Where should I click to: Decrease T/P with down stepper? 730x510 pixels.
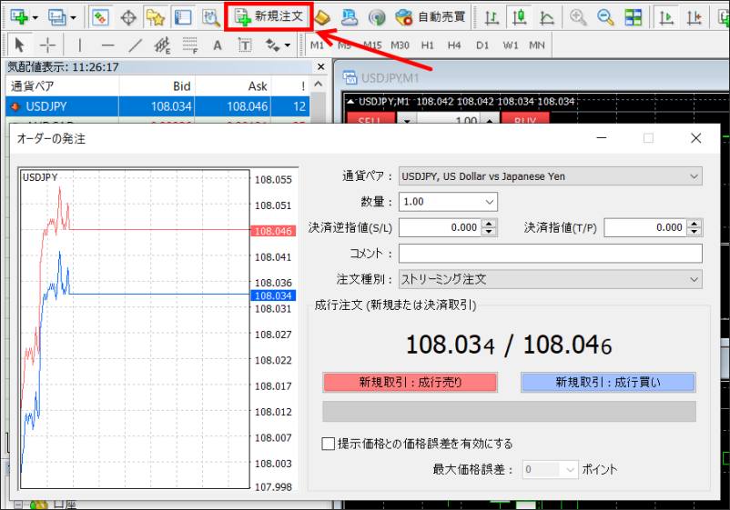tap(695, 232)
